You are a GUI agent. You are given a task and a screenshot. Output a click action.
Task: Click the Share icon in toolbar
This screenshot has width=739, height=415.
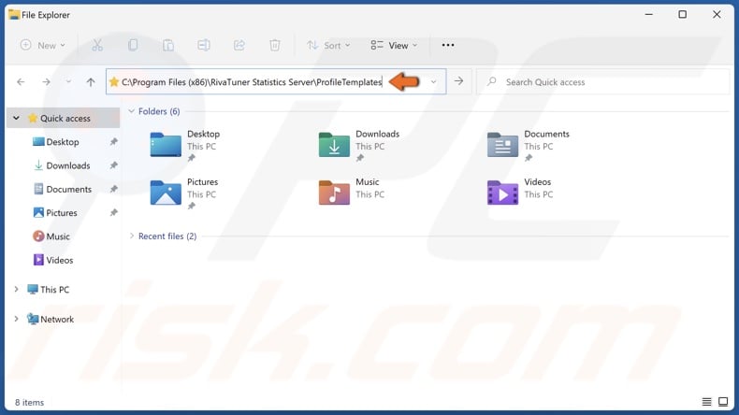[x=239, y=45]
